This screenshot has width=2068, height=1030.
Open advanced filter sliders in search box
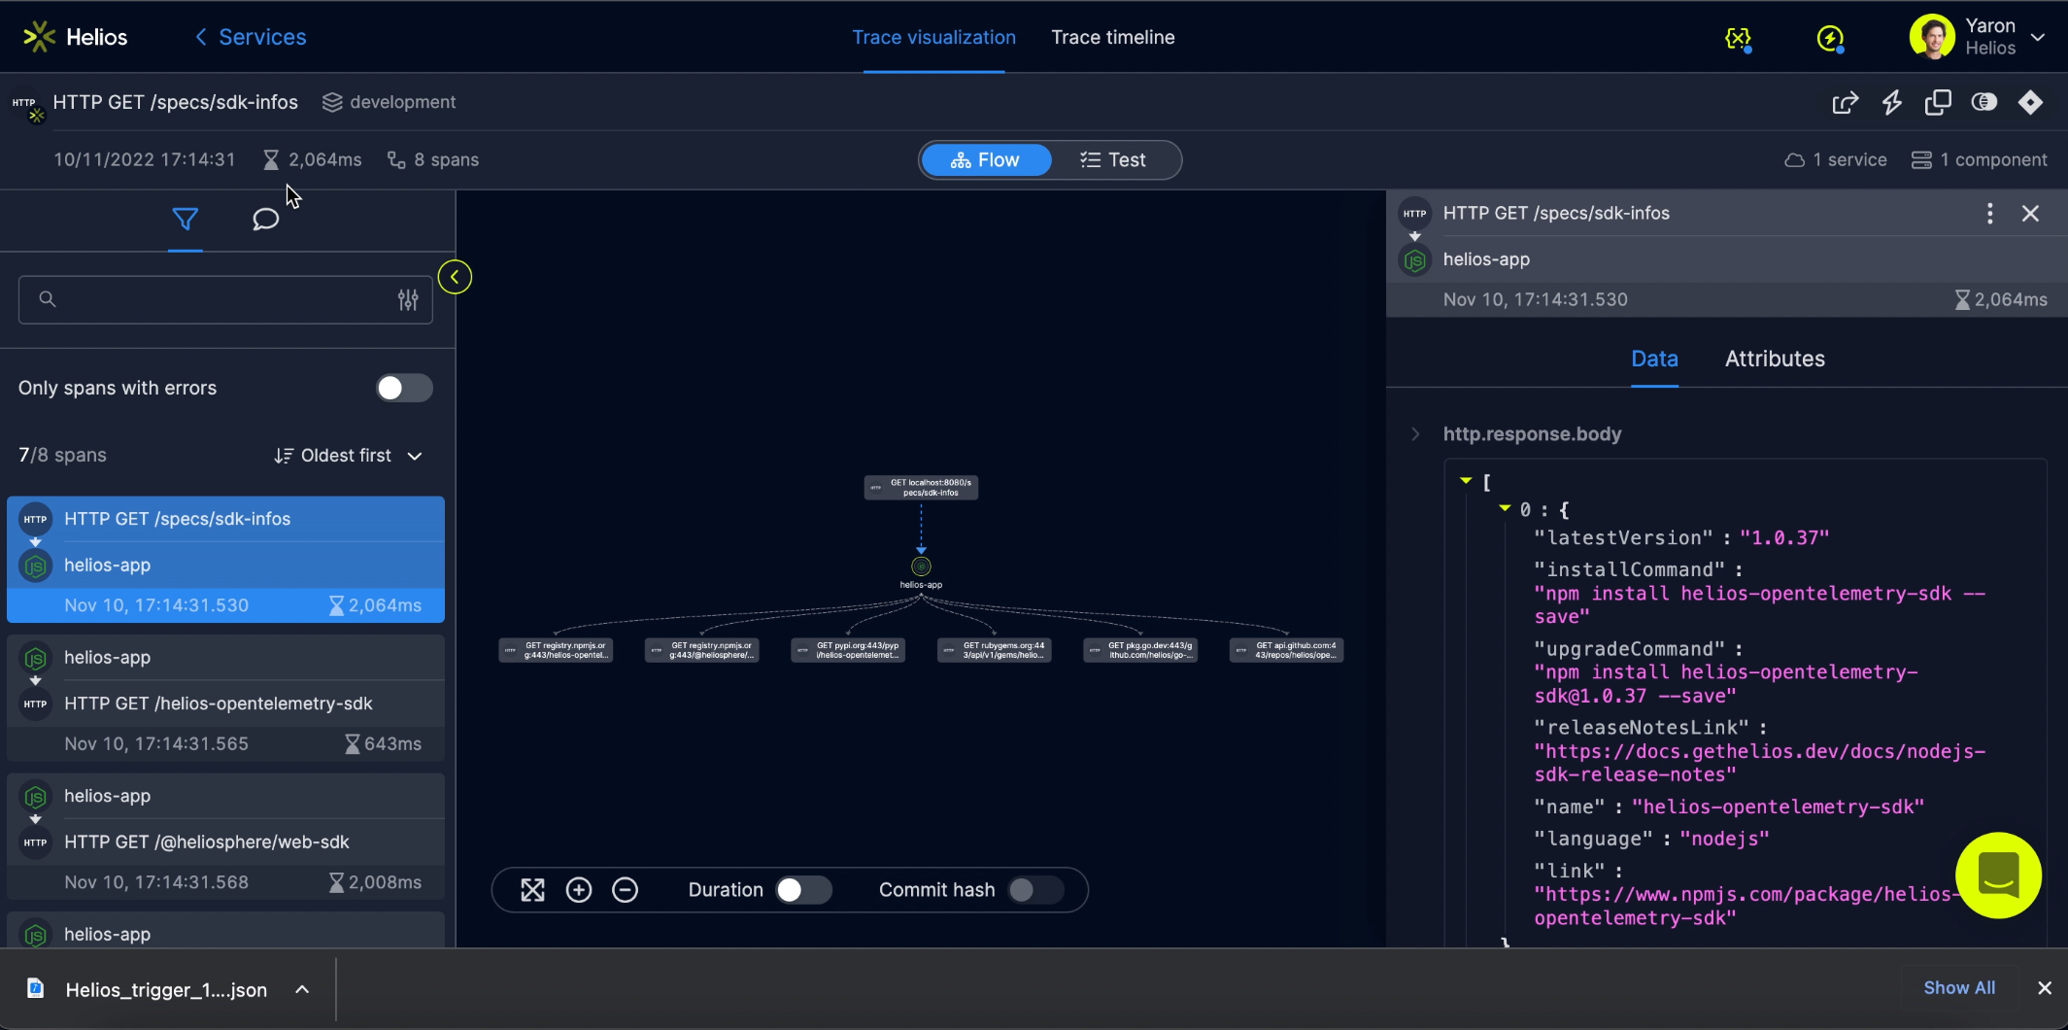click(x=408, y=299)
